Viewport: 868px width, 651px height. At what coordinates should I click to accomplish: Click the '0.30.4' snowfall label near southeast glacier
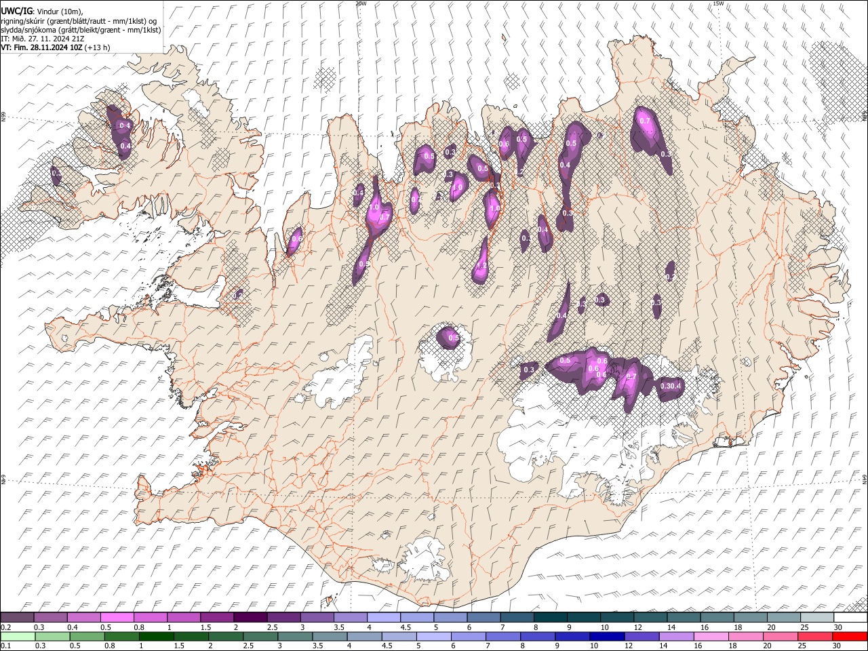[x=671, y=387]
